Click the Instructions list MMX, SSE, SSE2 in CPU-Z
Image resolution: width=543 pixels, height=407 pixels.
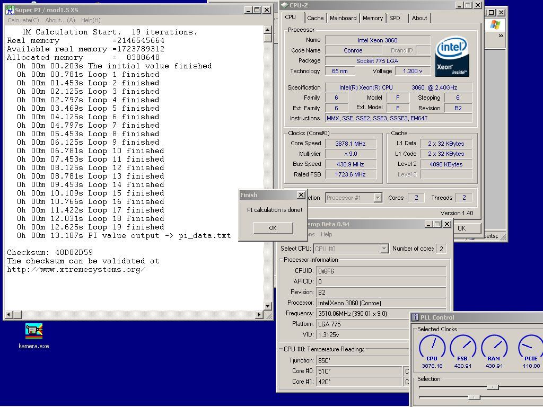point(398,118)
